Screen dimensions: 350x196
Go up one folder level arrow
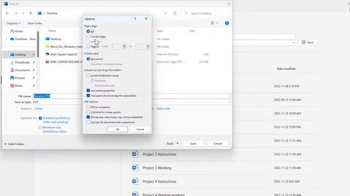click(x=31, y=13)
